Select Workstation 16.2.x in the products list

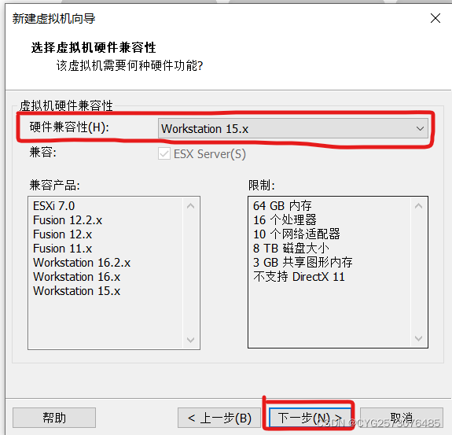(82, 263)
